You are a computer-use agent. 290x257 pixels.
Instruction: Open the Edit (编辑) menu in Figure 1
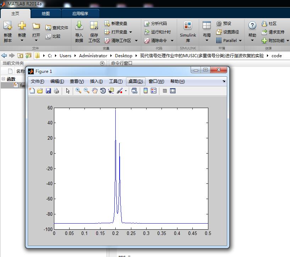click(x=57, y=81)
